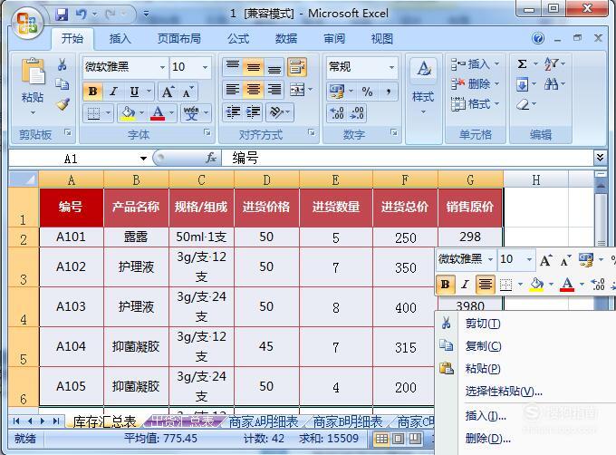
Task: Choose 剪切(T) from context menu
Action: tap(483, 324)
